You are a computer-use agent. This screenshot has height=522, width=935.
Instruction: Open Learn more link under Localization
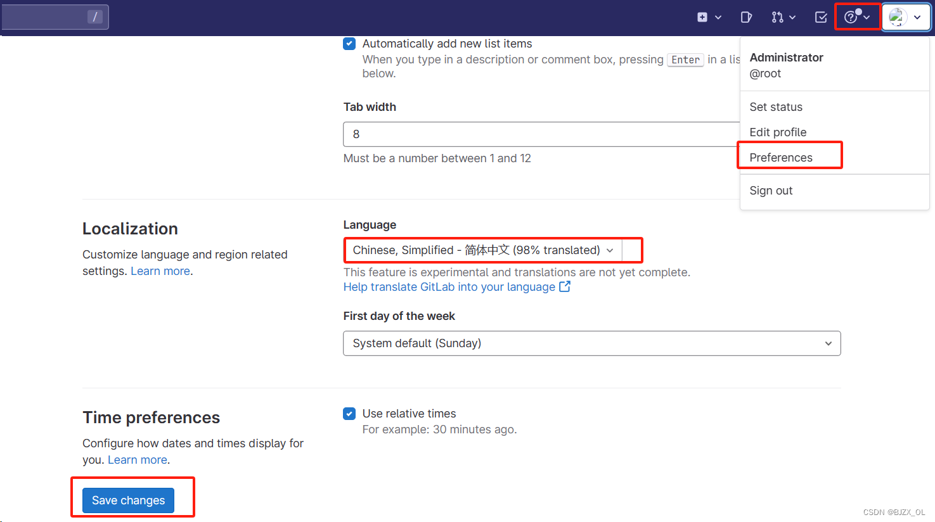pos(160,271)
